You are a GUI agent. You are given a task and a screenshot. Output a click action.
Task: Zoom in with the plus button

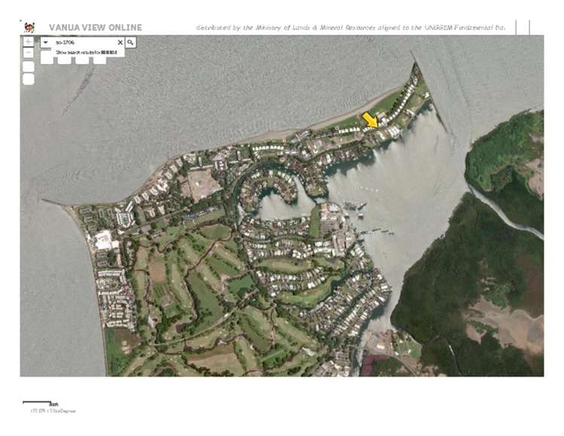pos(29,41)
